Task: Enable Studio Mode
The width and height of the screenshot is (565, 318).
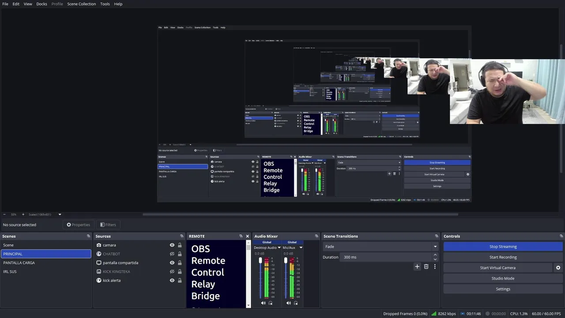Action: click(503, 278)
